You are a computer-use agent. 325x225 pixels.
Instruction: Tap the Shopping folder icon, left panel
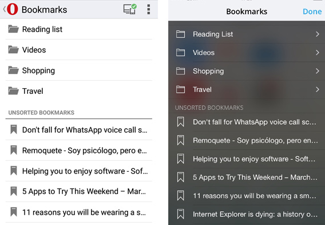click(14, 70)
